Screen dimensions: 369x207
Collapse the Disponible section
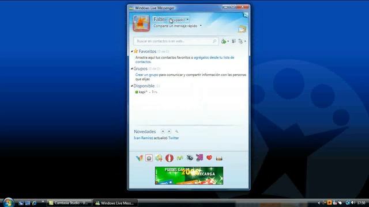(132, 86)
